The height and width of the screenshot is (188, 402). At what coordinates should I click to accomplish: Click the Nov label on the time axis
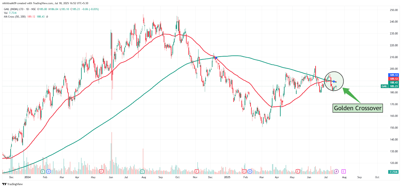click(x=195, y=177)
